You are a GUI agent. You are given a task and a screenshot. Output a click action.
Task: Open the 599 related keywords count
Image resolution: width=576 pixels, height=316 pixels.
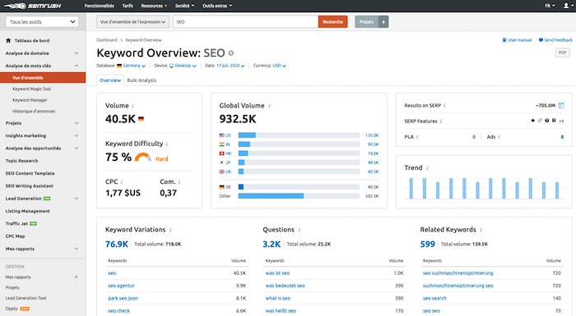[427, 244]
